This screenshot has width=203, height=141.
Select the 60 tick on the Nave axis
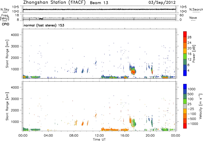(x=181, y=15)
